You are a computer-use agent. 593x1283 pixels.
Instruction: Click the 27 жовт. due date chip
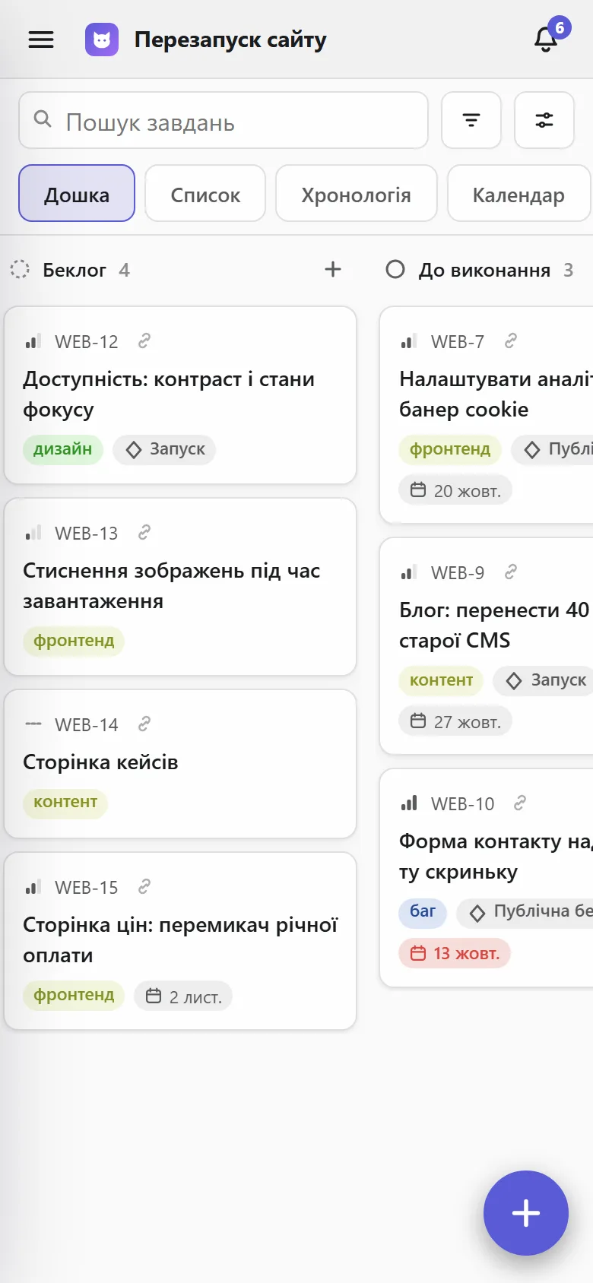[x=455, y=721]
